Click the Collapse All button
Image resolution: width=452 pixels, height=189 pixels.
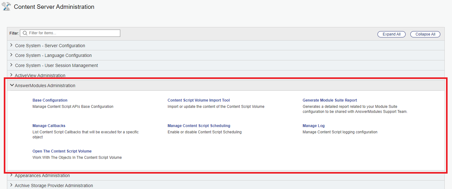pos(425,34)
